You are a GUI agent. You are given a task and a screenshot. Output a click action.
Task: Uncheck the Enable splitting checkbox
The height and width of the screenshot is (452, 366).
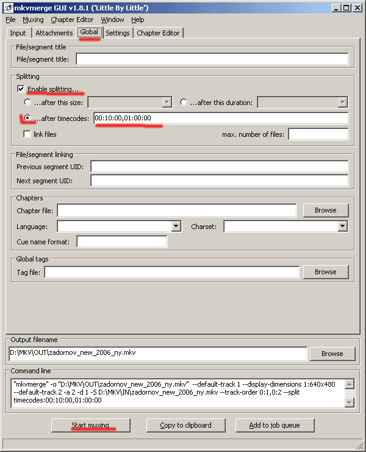(21, 89)
